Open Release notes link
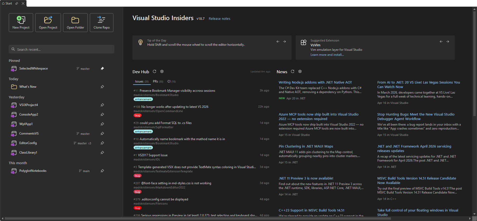This screenshot has height=221, width=477. pos(219,19)
